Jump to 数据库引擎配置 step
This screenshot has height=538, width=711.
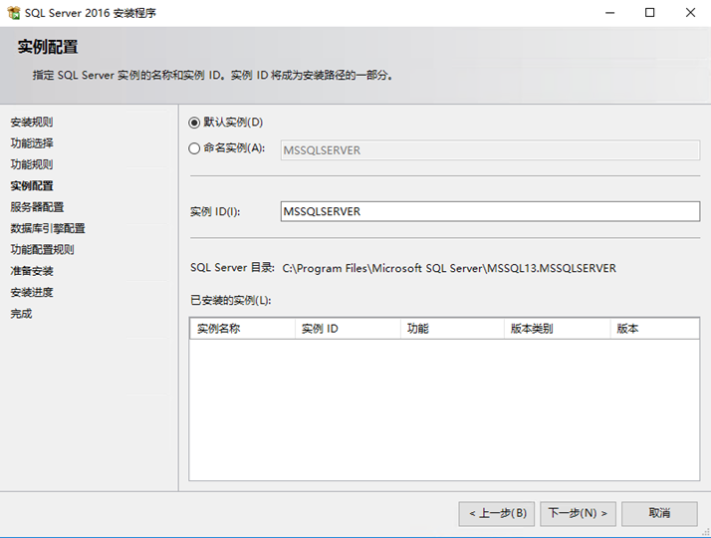tap(48, 228)
